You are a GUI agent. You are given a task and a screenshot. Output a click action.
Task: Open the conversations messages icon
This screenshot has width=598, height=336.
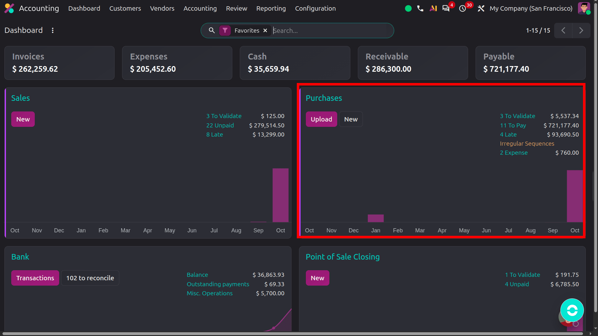tap(446, 8)
